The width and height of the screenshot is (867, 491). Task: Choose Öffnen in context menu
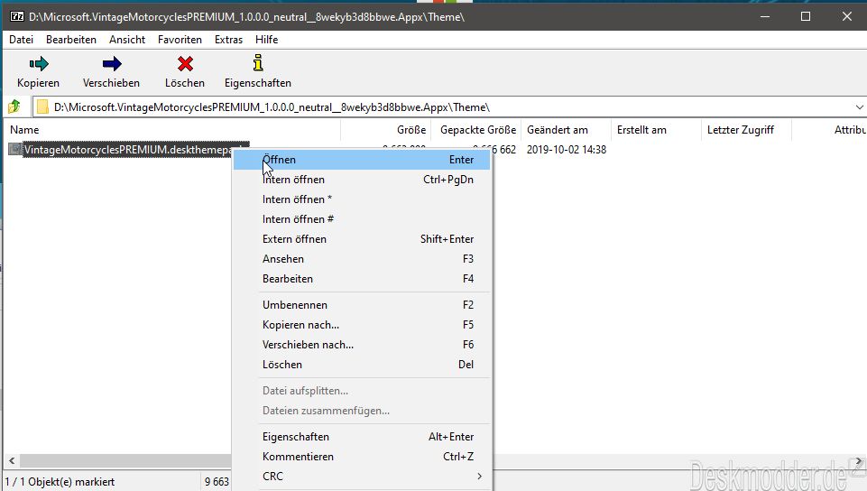362,160
